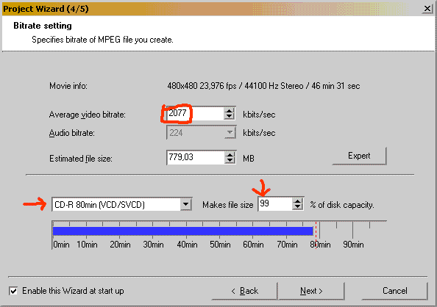Decrease average video bitrate with down arrow

point(229,116)
